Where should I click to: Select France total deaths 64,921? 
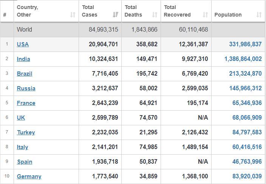[x=148, y=103]
